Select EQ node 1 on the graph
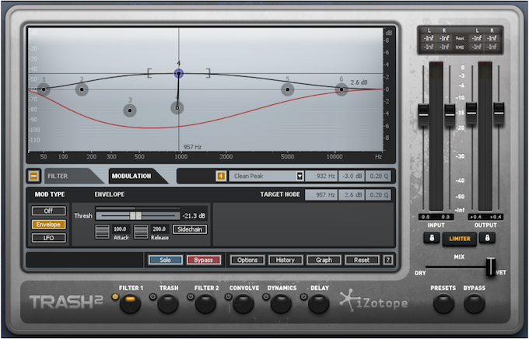Viewport: 529px width, 339px height. click(x=44, y=89)
